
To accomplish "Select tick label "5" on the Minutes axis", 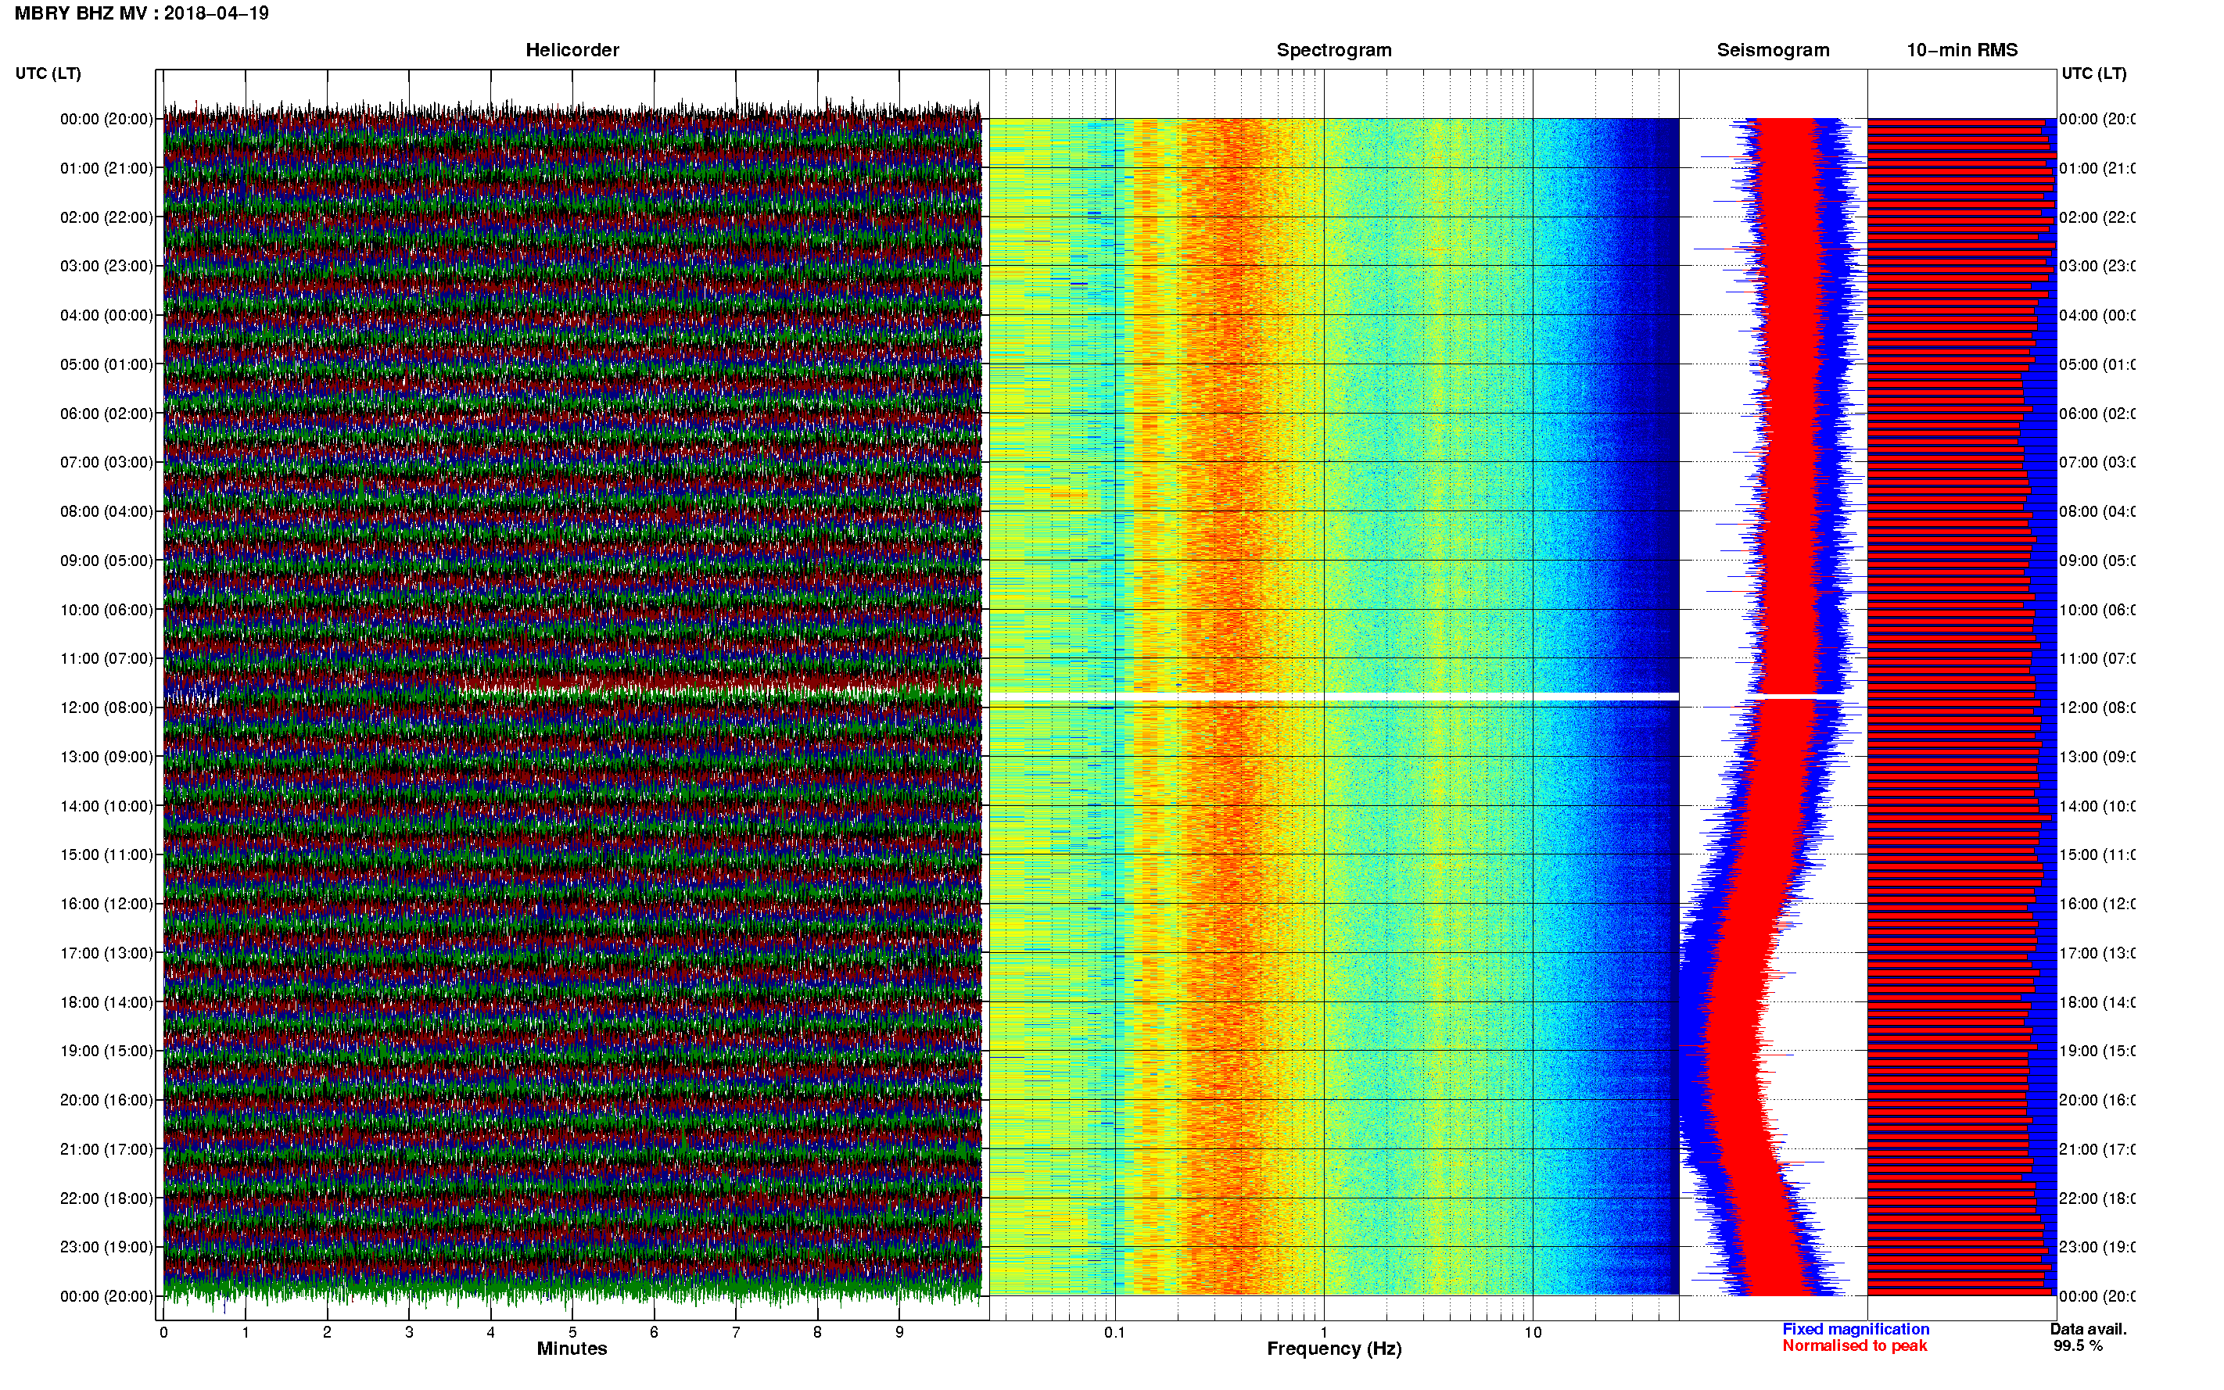I will [572, 1332].
